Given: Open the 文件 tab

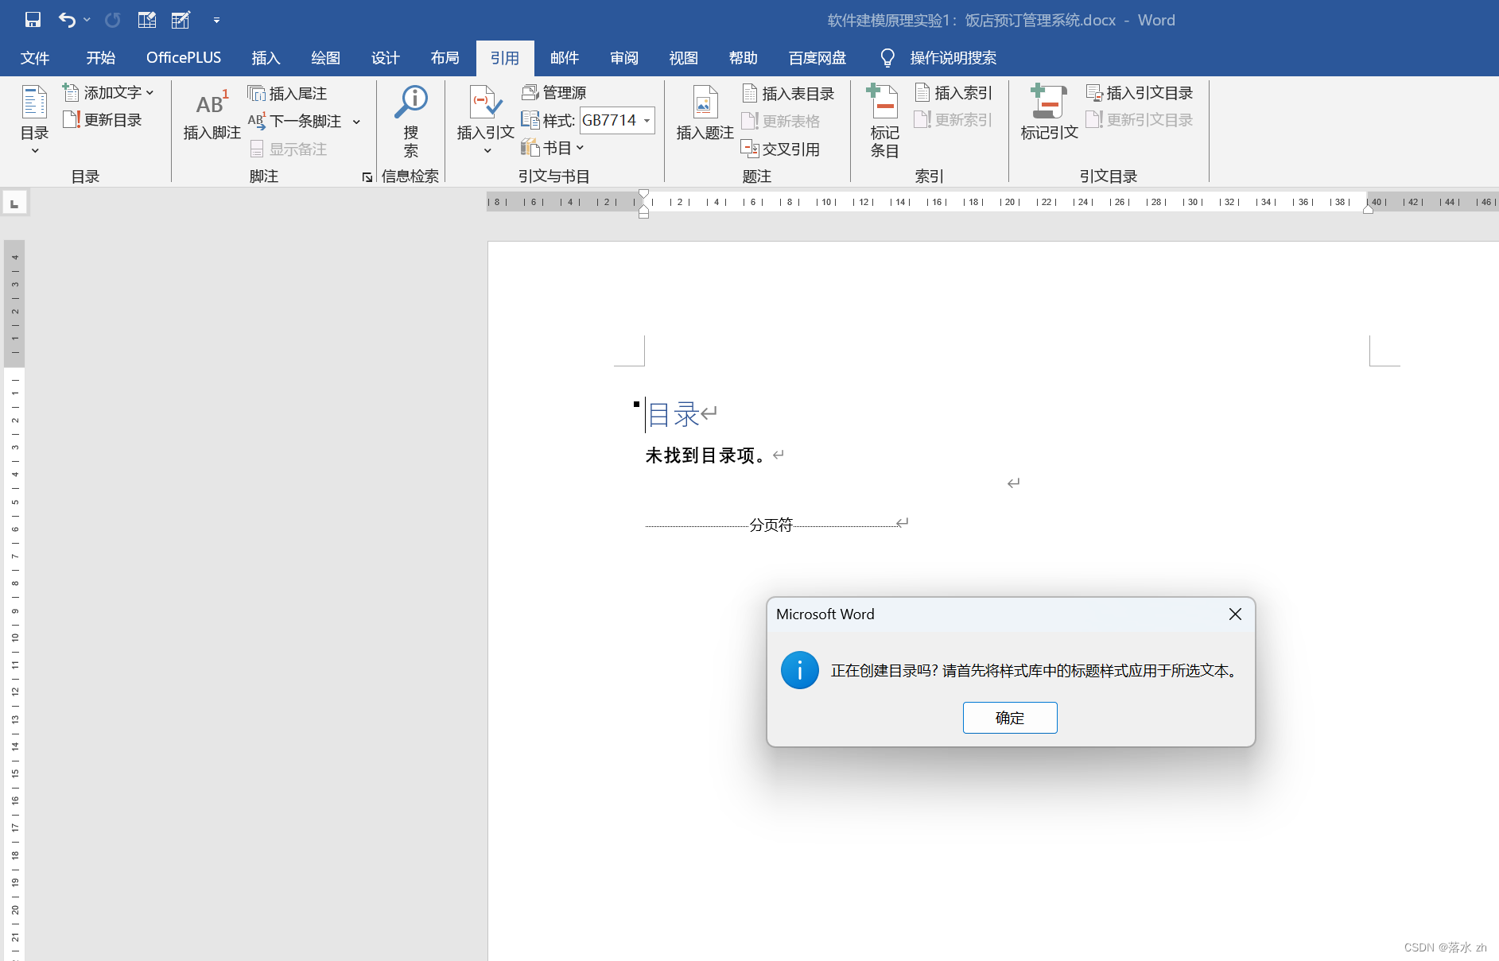Looking at the screenshot, I should [35, 58].
